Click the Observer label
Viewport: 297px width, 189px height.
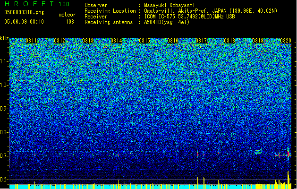[96, 5]
